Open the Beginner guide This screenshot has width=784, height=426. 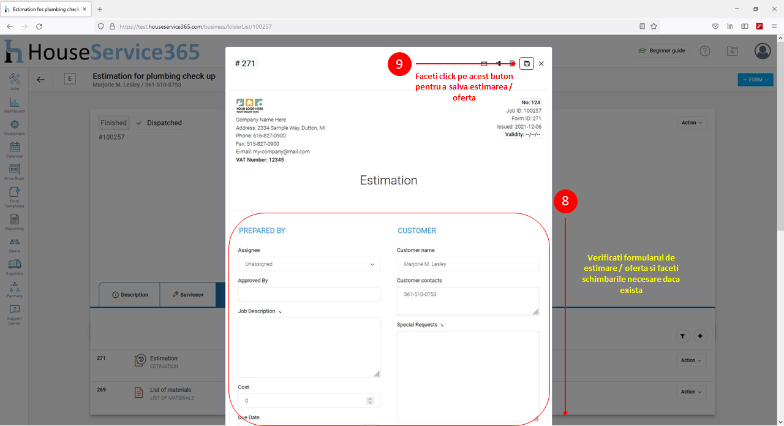click(661, 51)
